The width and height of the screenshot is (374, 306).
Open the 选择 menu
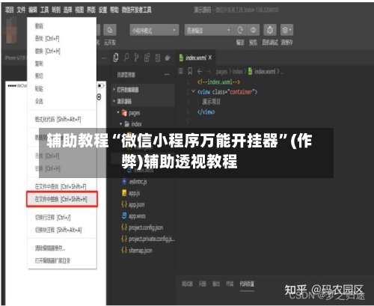(67, 10)
